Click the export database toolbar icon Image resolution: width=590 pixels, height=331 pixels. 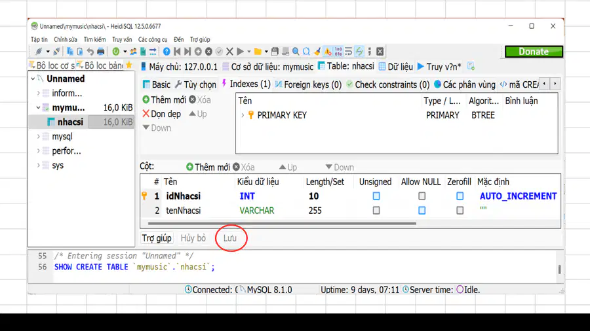pos(143,52)
